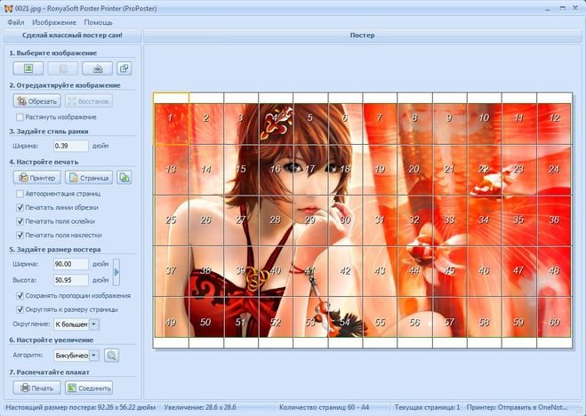This screenshot has width=586, height=416.
Task: Open the Страница page setup
Action: click(x=89, y=178)
